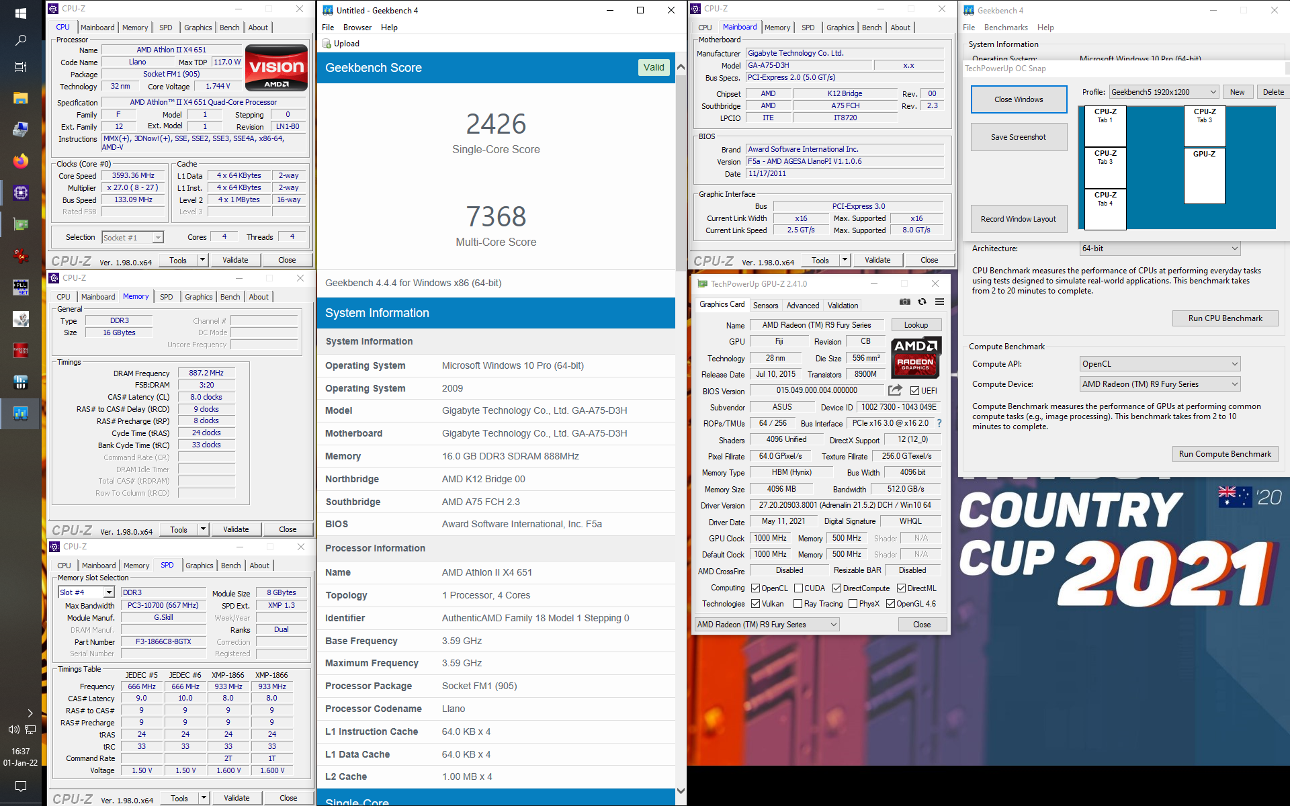Switch to the Sensors tab in GPU-Z

pos(765,306)
